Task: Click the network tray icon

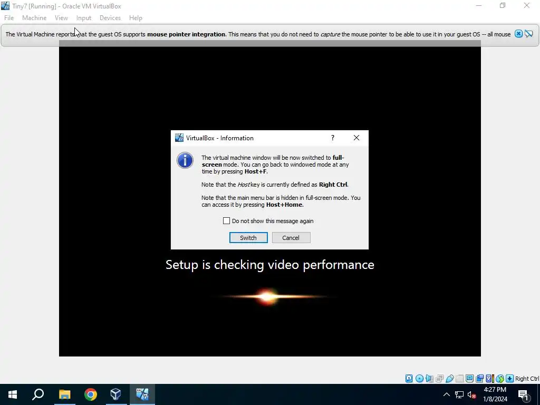Action: [x=459, y=394]
